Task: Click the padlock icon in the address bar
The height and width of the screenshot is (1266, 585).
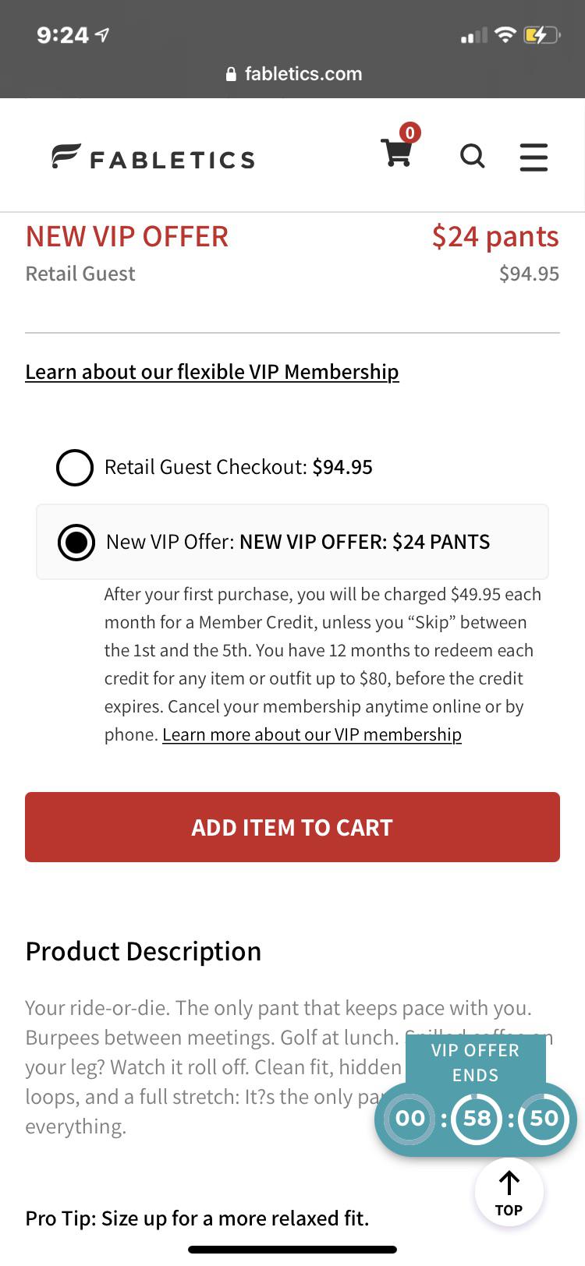Action: [x=231, y=73]
